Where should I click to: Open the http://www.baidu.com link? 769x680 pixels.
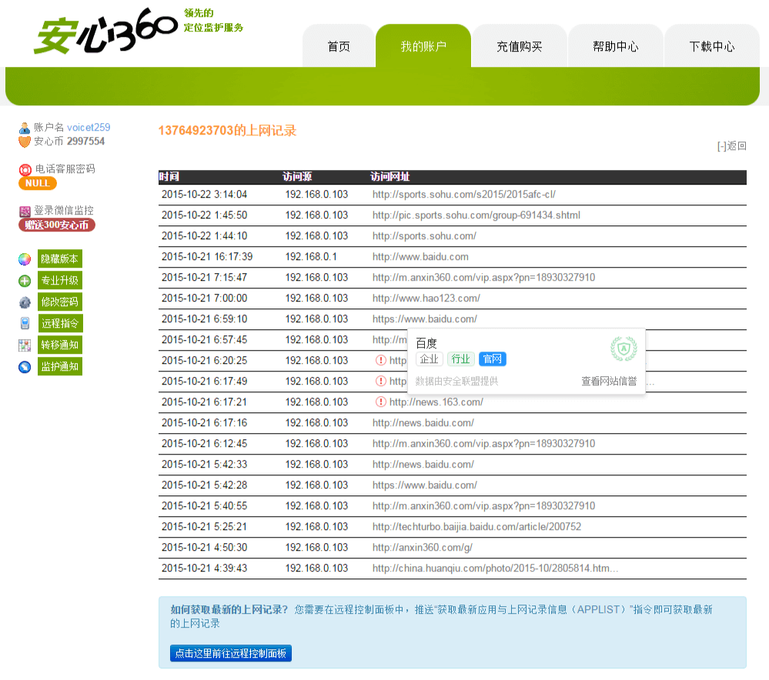pyautogui.click(x=420, y=257)
